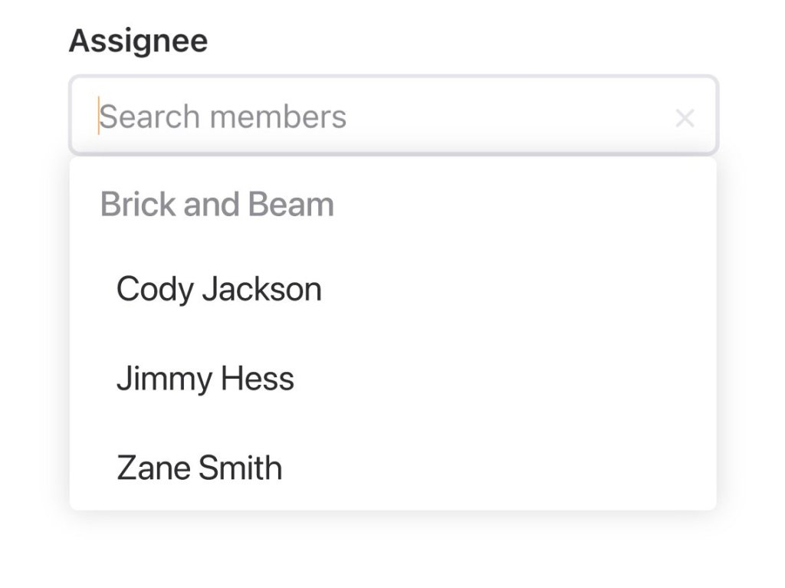The height and width of the screenshot is (588, 785).
Task: Click the Assignee field label
Action: coord(138,41)
